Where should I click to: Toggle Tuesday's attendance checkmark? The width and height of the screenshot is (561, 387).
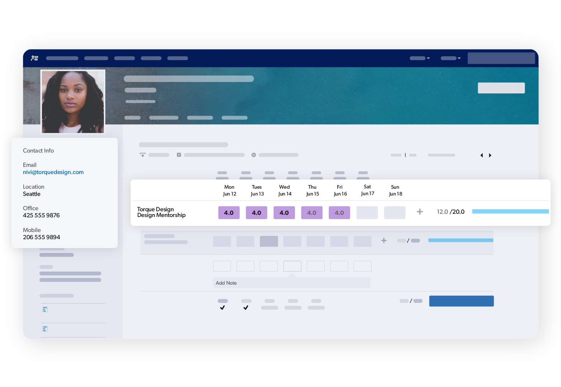(x=246, y=307)
